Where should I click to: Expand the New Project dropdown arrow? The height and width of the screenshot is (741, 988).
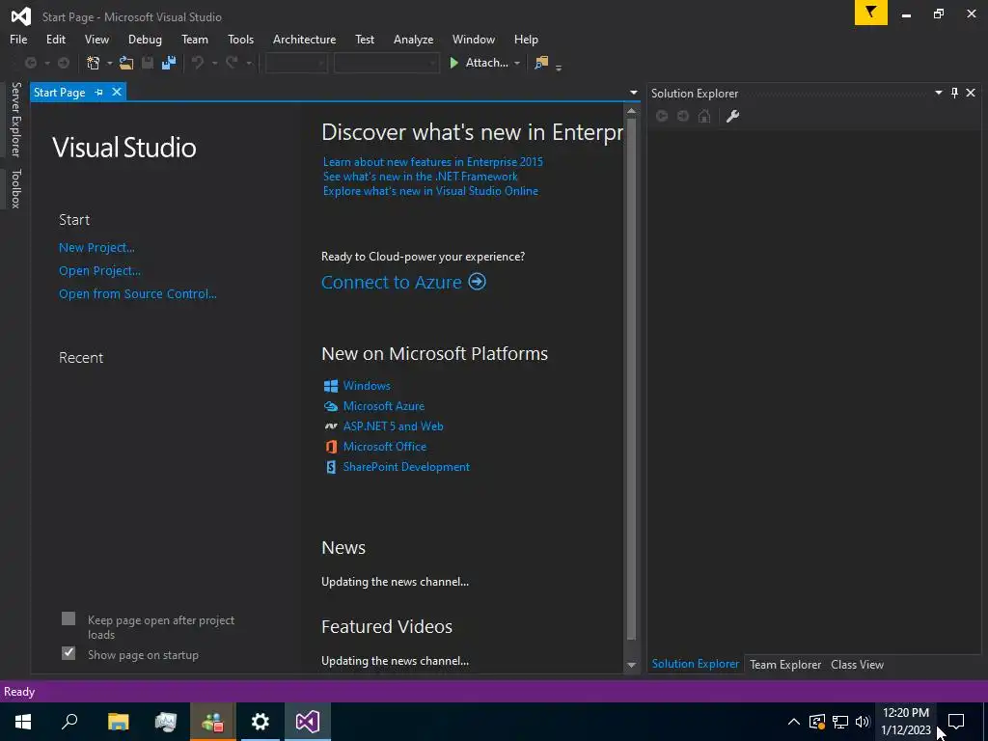point(110,63)
